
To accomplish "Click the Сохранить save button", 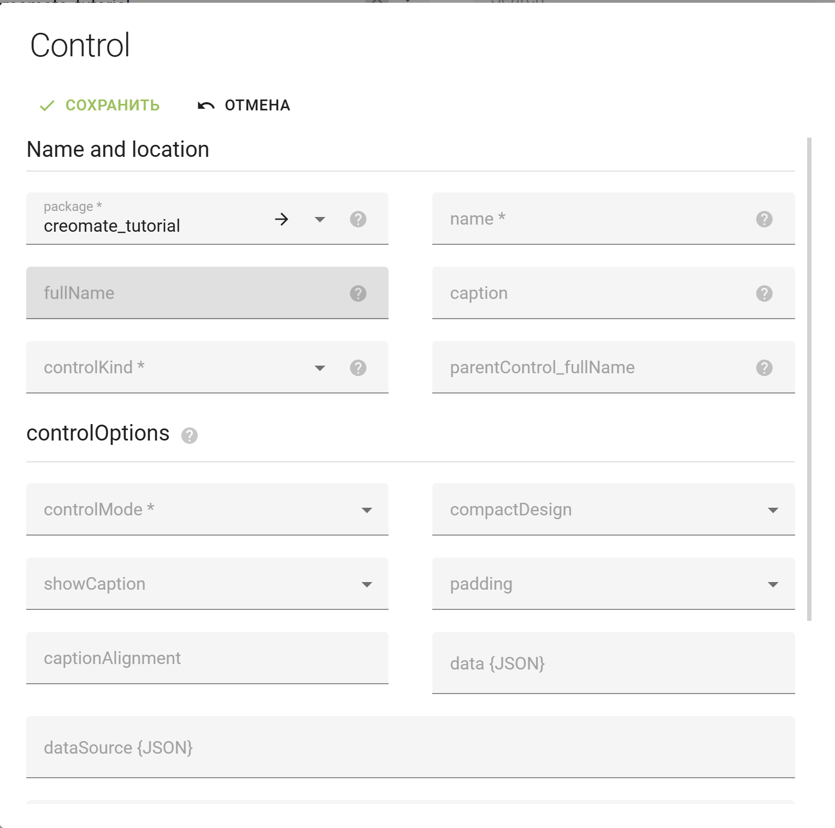I will click(100, 105).
